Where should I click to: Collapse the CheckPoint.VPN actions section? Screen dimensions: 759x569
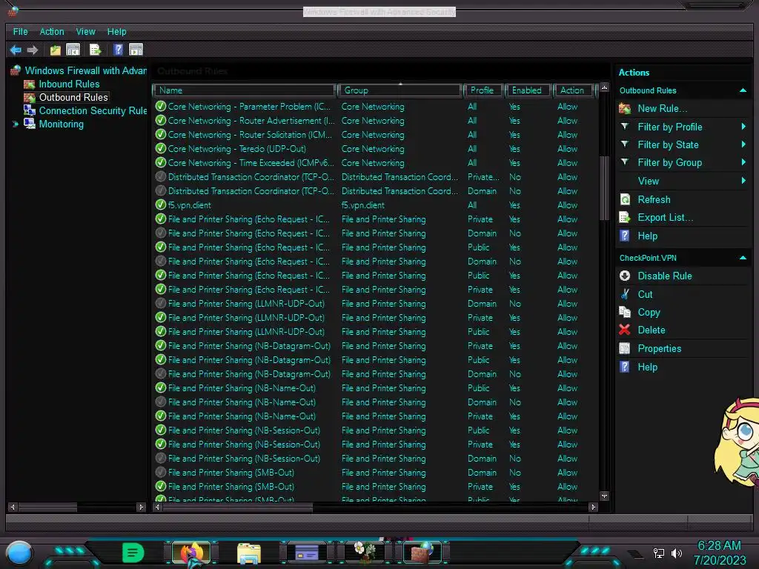click(x=743, y=258)
